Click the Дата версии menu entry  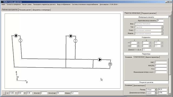pos(109,5)
